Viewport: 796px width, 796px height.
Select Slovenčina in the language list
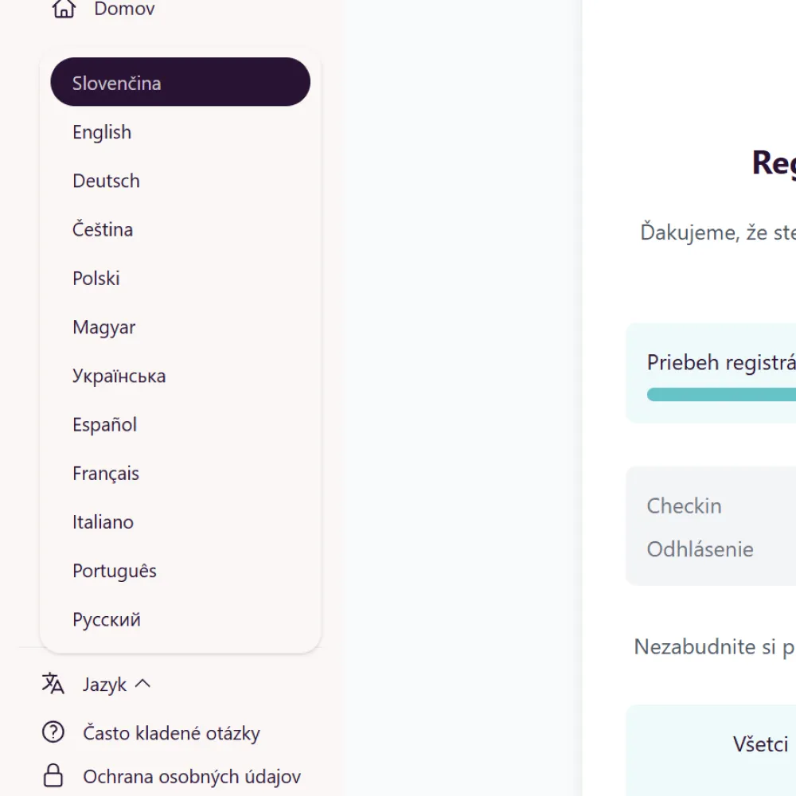point(180,82)
